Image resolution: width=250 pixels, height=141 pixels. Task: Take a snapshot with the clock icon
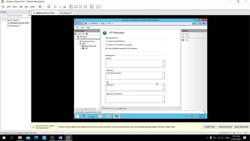click(x=55, y=7)
